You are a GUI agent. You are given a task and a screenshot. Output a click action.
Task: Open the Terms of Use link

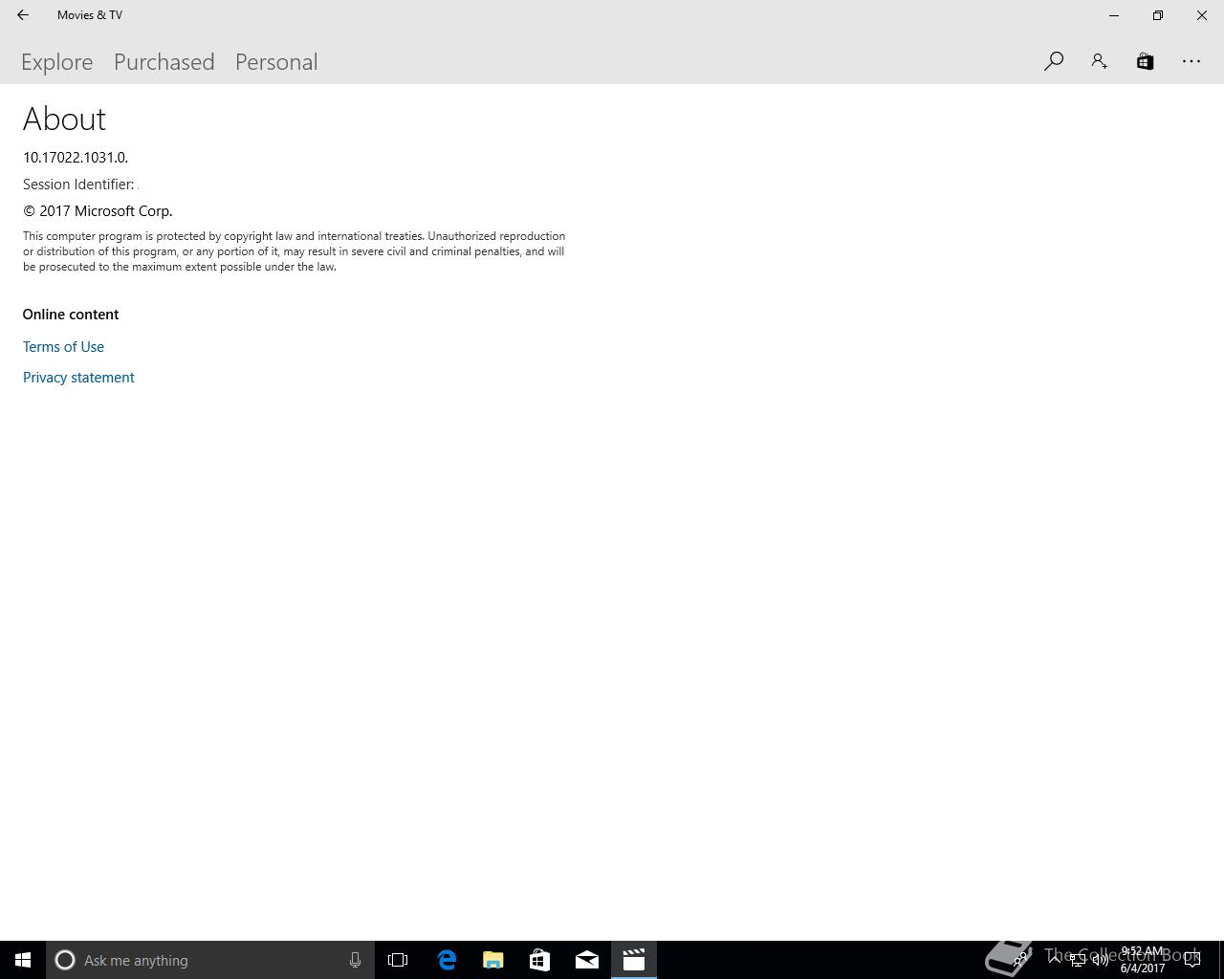click(63, 347)
